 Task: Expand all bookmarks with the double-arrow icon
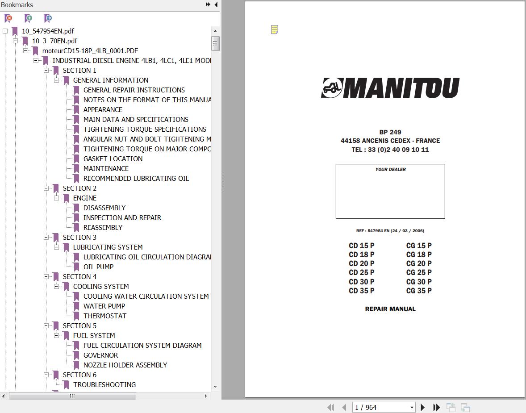point(208,4)
